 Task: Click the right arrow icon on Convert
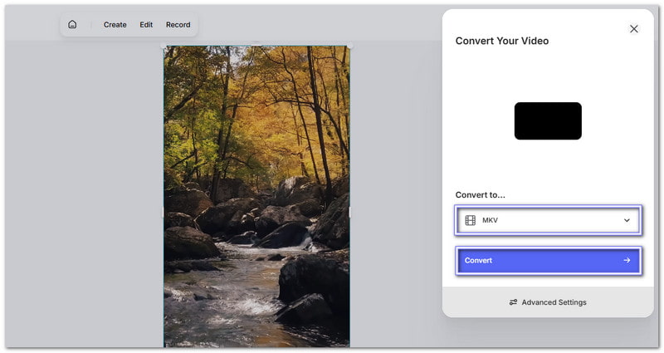627,260
